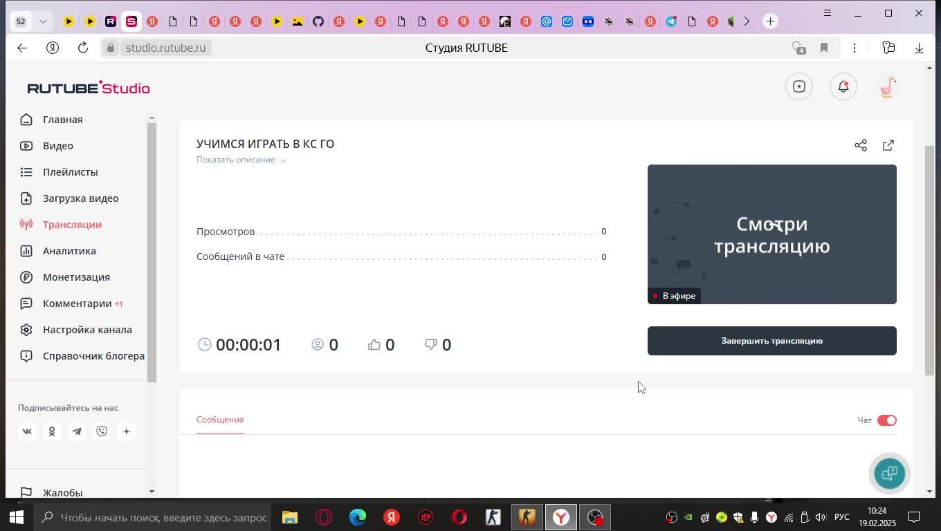Open the Windows notification center

[914, 517]
